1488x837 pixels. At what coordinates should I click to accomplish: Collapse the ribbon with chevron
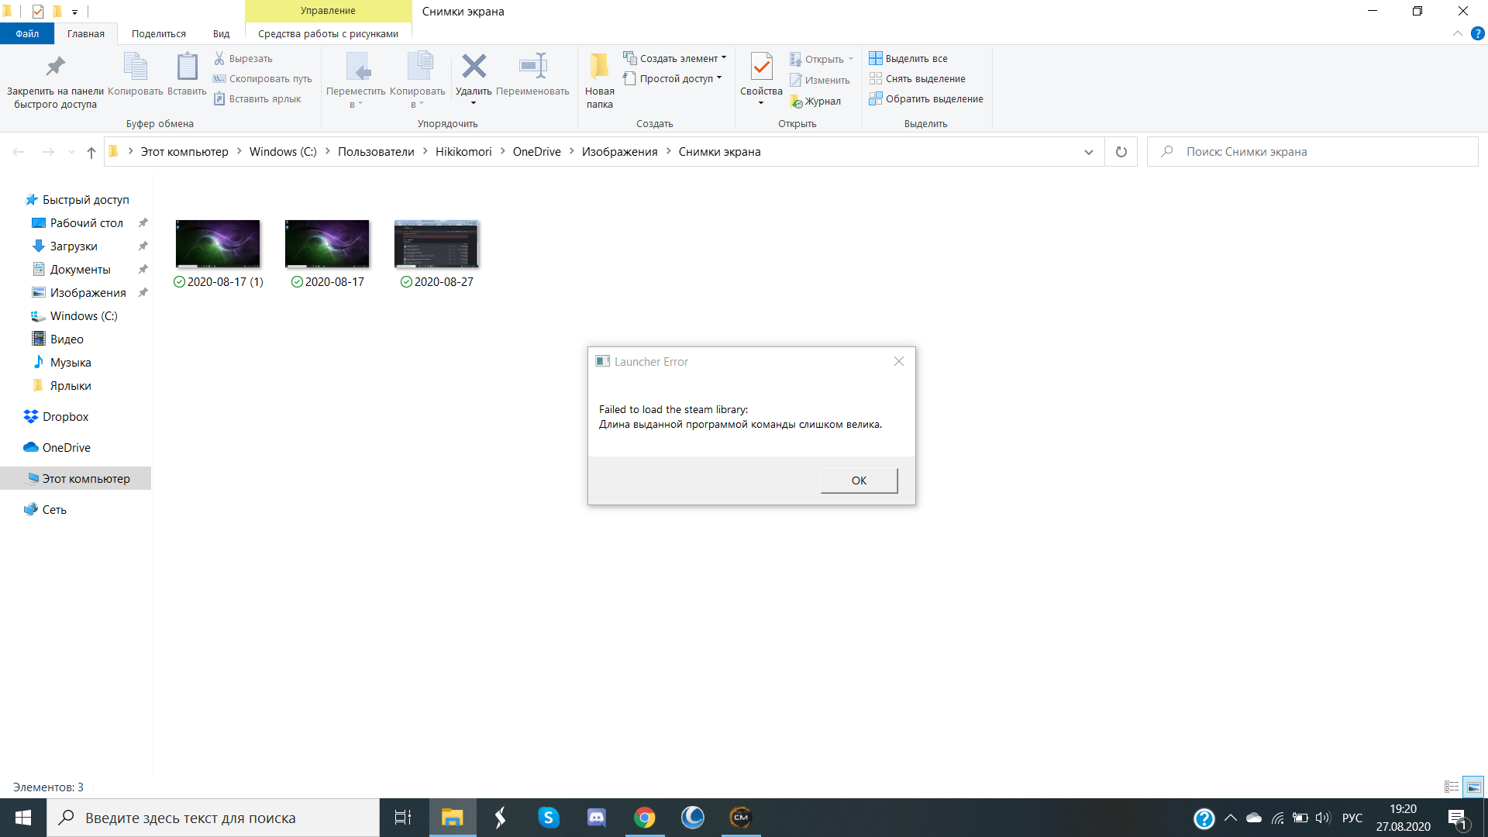click(1457, 33)
